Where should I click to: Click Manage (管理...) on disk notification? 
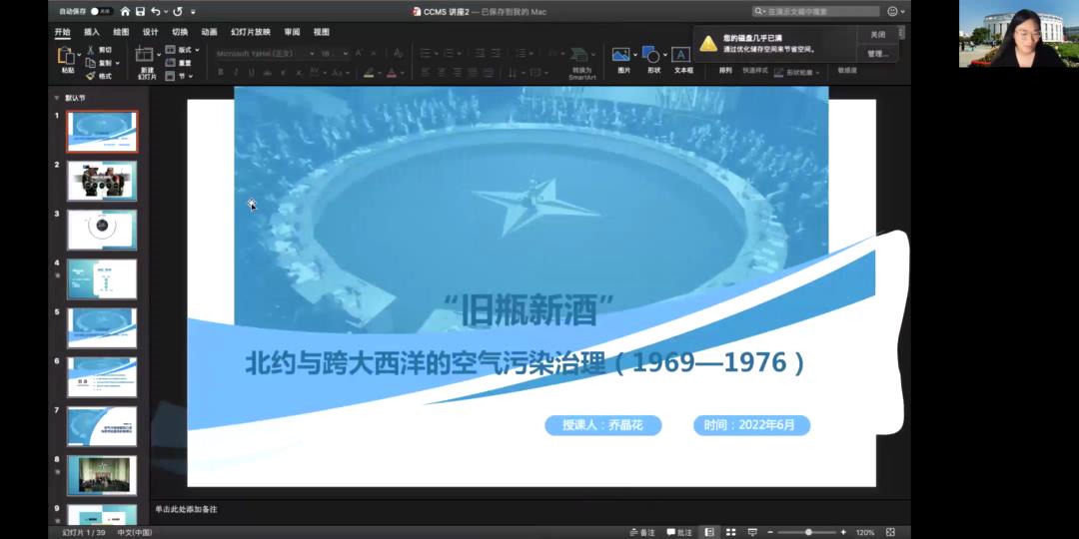tap(877, 53)
